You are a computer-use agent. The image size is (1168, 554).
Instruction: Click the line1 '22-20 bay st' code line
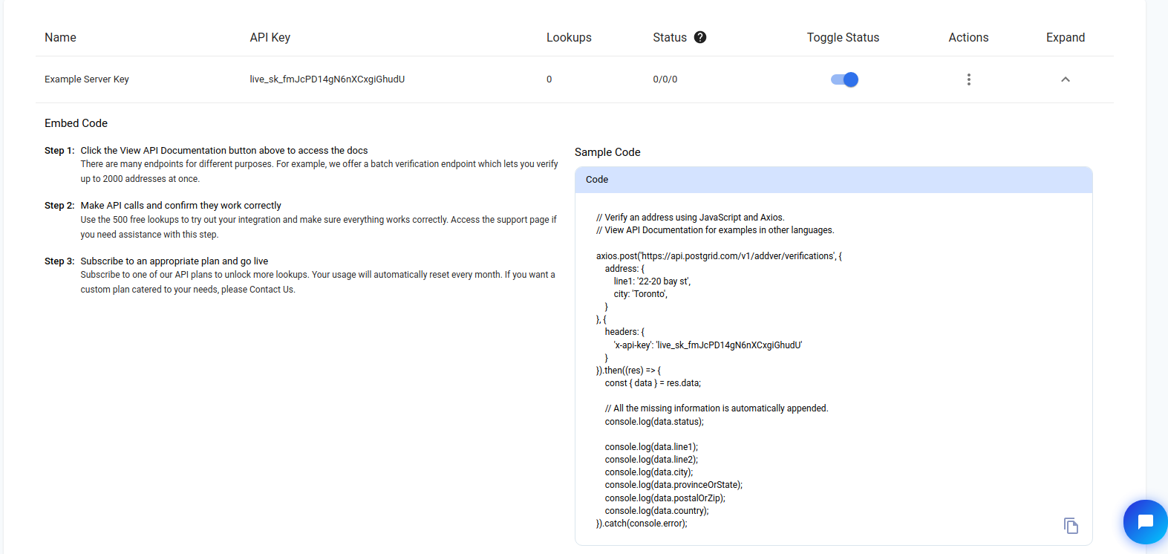[x=652, y=281]
